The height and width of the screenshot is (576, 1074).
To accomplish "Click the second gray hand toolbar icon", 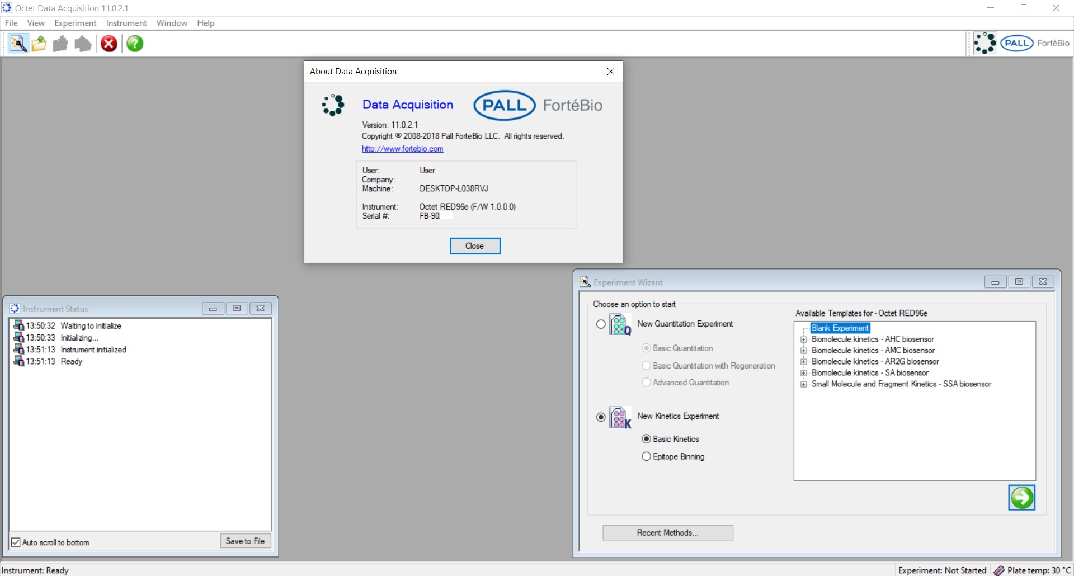I will click(x=83, y=44).
